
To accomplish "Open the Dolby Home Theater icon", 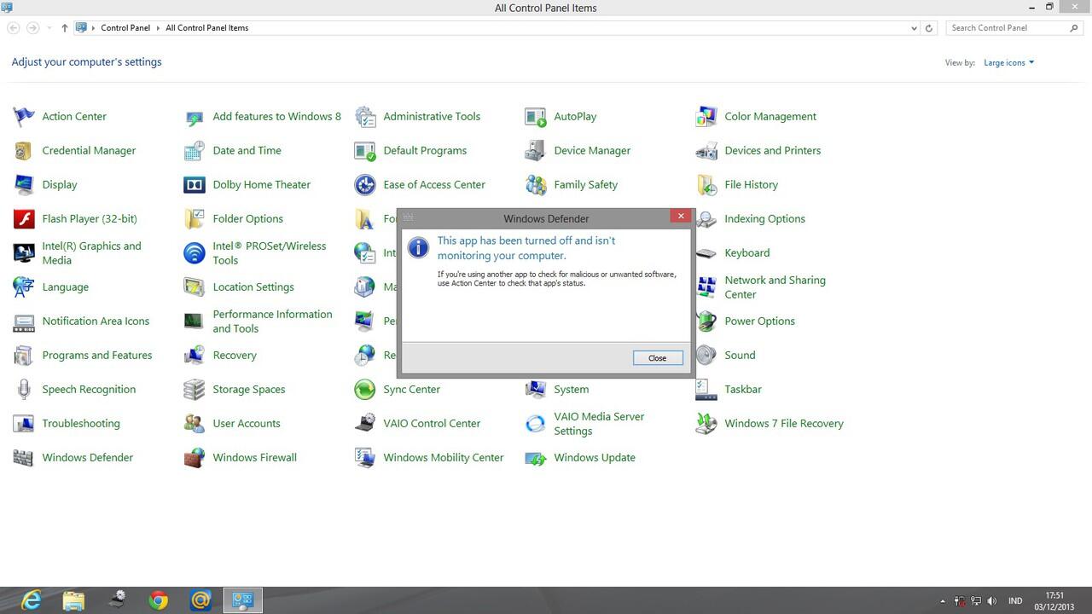I will click(195, 185).
